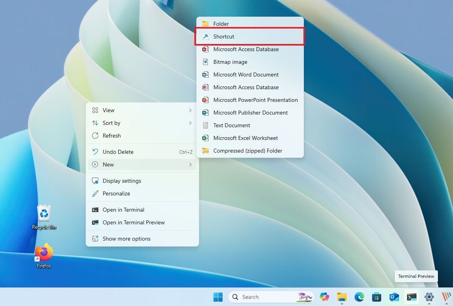Click Show more options
Image resolution: width=453 pixels, height=306 pixels.
click(127, 238)
